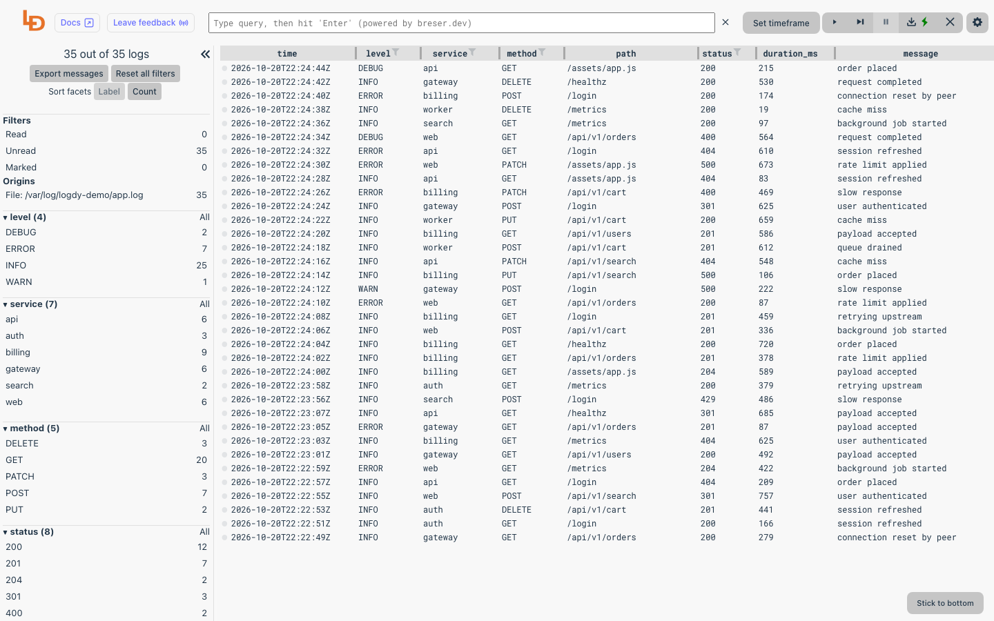Screen dimensions: 994x621
Task: Click the Logdy logo icon
Action: pyautogui.click(x=33, y=21)
